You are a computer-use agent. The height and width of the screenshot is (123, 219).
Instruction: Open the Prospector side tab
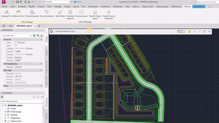pos(46,102)
